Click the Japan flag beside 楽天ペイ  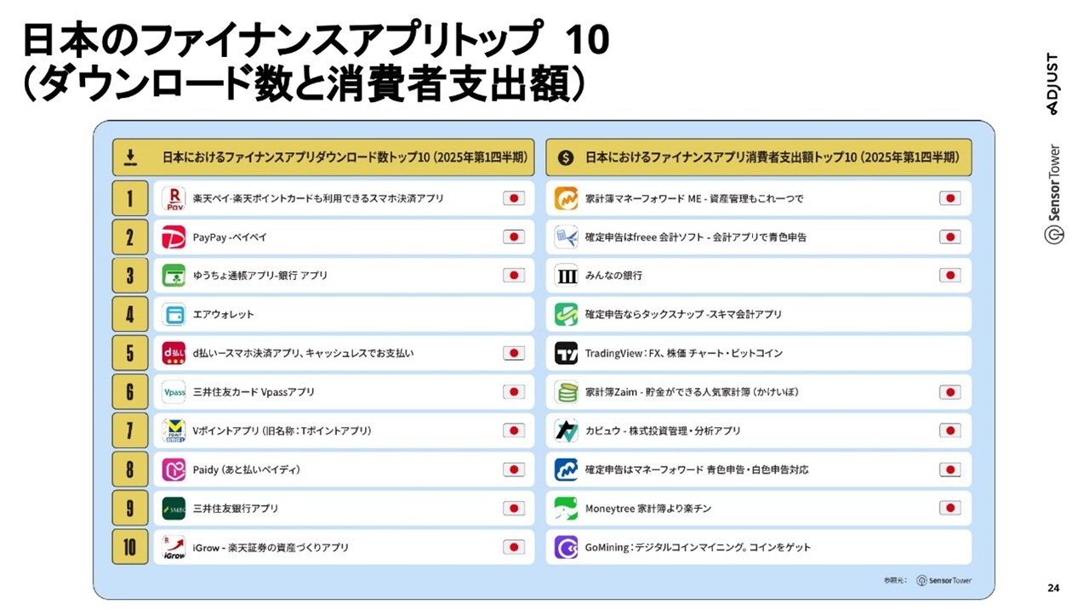point(513,198)
